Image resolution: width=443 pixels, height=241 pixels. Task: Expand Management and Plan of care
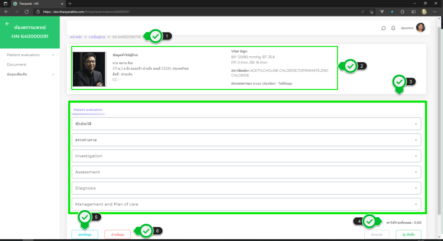click(246, 204)
